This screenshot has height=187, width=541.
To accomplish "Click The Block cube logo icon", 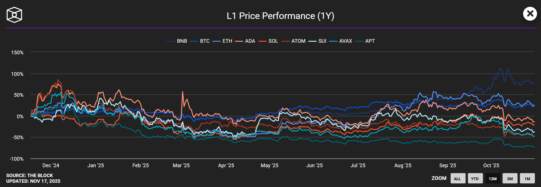I will click(14, 15).
